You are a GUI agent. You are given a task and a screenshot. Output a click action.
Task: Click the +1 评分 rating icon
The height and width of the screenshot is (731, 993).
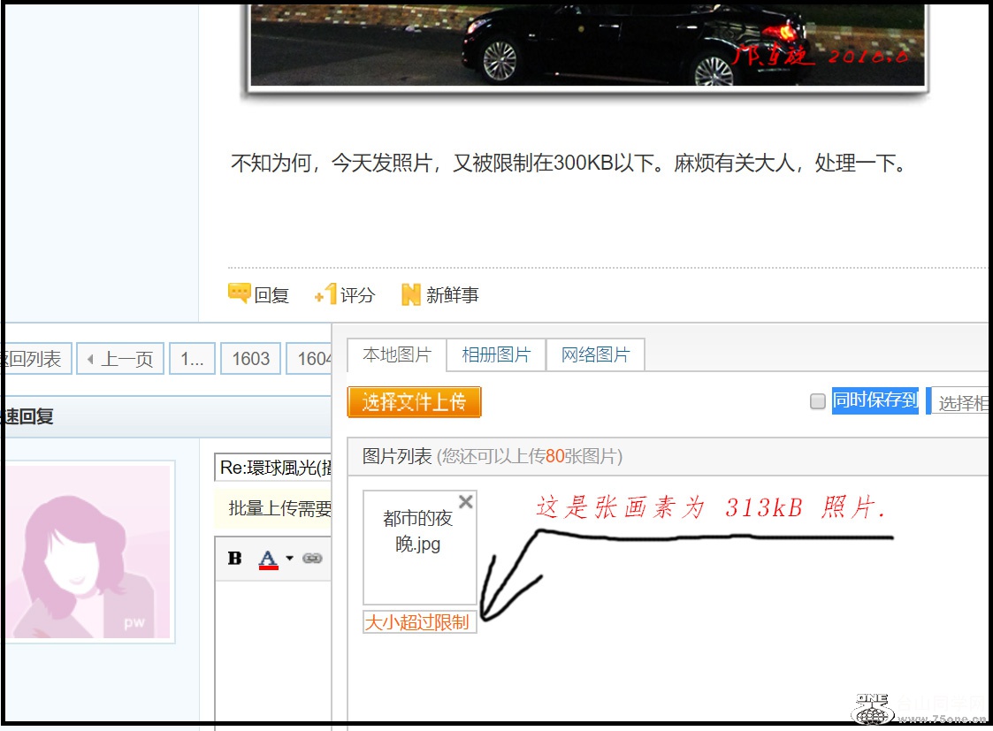point(325,294)
